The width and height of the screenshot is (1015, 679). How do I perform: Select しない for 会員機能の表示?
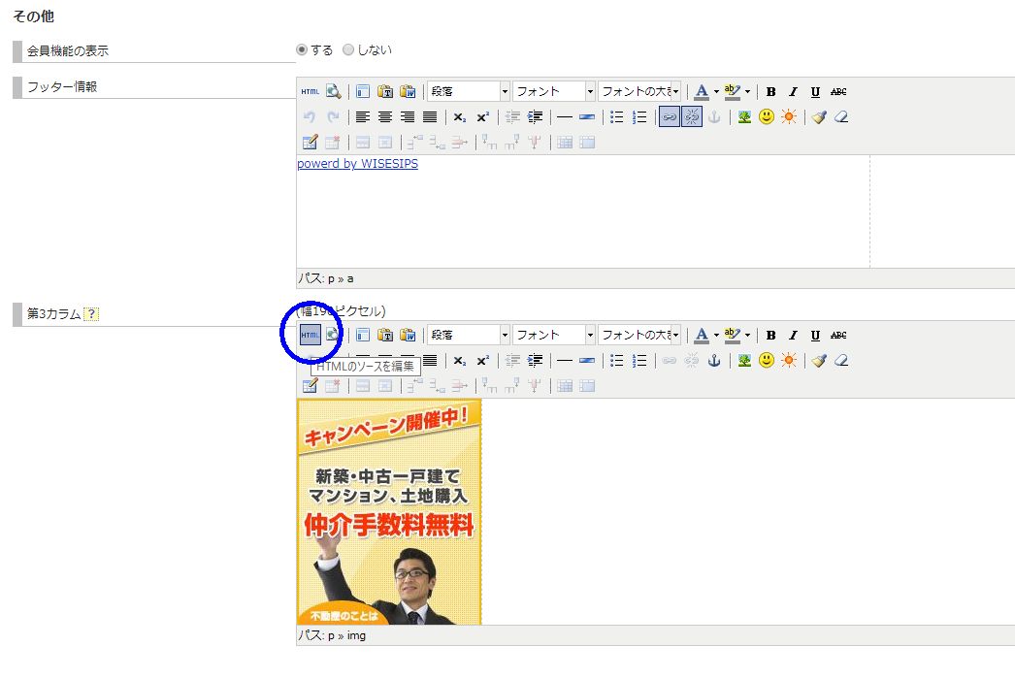tap(348, 49)
